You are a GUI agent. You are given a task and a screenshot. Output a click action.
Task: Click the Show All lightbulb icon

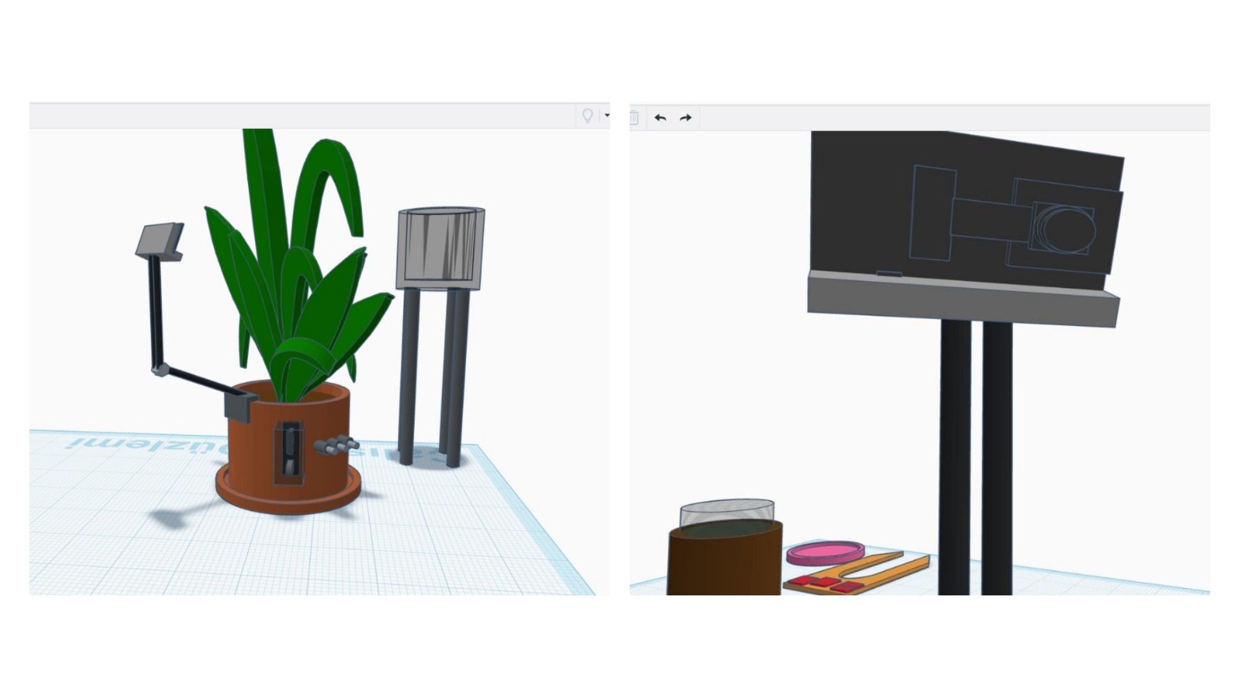click(587, 115)
